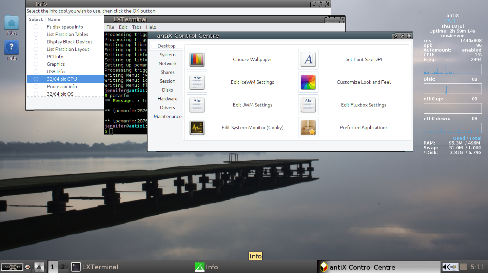Select the Display Block Devices radio button
This screenshot has width=488, height=273.
click(x=36, y=42)
